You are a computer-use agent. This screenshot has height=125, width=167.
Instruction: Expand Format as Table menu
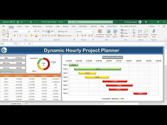[109, 34]
